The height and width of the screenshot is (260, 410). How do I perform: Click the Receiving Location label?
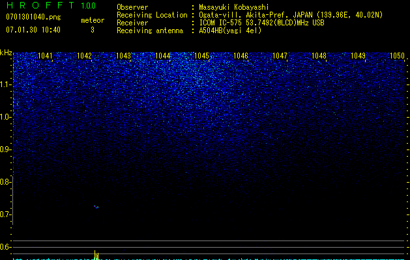tap(152, 15)
